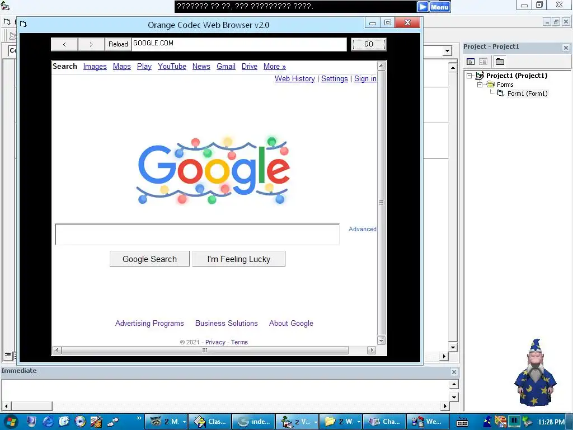Click the Toggle Folders icon in Project panel
This screenshot has height=430, width=573.
(x=500, y=62)
